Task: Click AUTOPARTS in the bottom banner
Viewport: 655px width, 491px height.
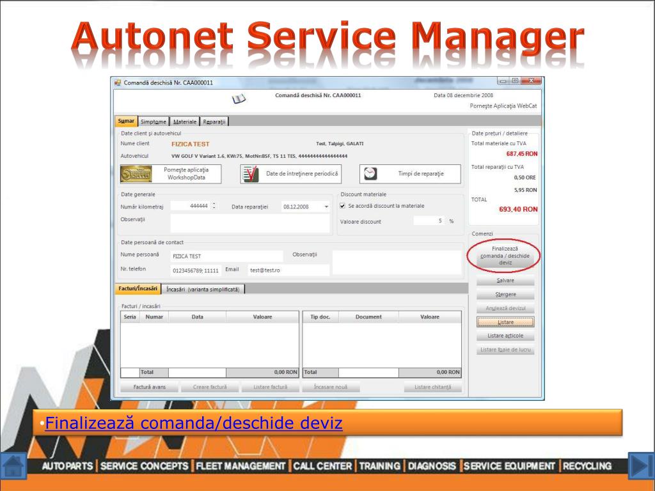Action: 68,466
